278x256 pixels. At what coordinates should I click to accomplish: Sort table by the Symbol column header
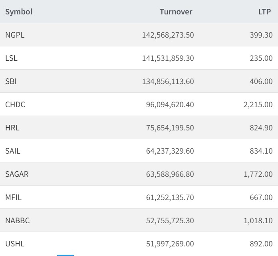(19, 12)
